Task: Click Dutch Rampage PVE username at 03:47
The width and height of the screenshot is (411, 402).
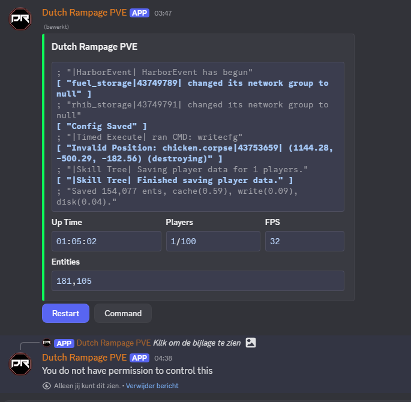Action: point(85,13)
